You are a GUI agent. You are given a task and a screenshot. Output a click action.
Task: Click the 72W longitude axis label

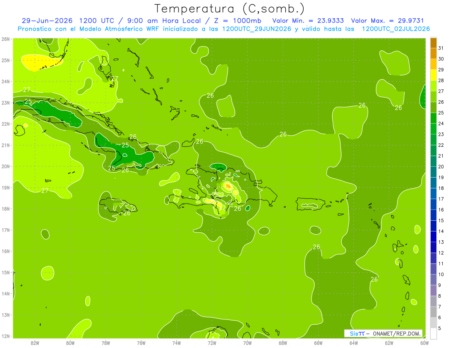click(212, 342)
